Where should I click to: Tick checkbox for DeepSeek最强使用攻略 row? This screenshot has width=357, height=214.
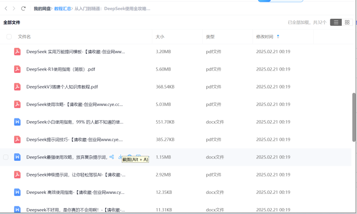click(6, 157)
